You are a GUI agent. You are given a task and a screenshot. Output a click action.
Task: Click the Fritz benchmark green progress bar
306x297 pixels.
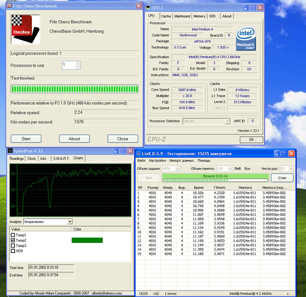click(74, 89)
